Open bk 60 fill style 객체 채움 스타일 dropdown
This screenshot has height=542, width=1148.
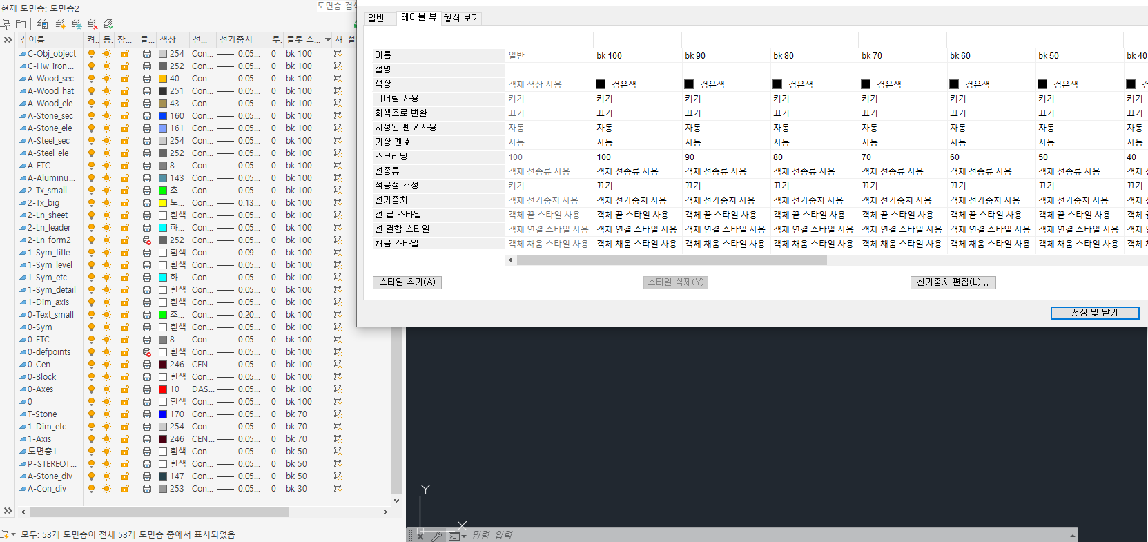click(x=991, y=244)
